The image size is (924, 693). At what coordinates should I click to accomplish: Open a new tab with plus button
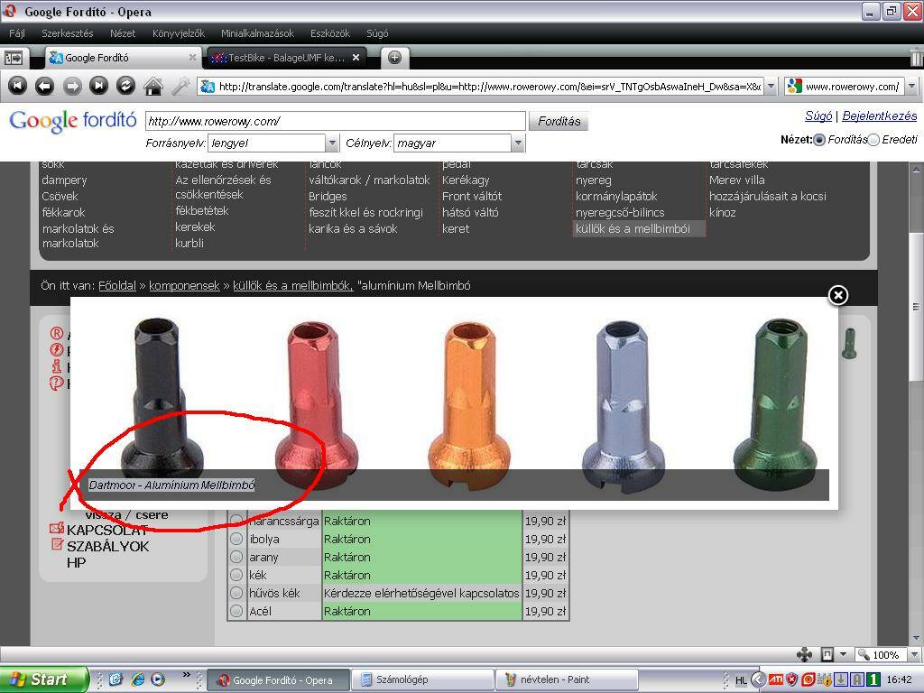395,58
